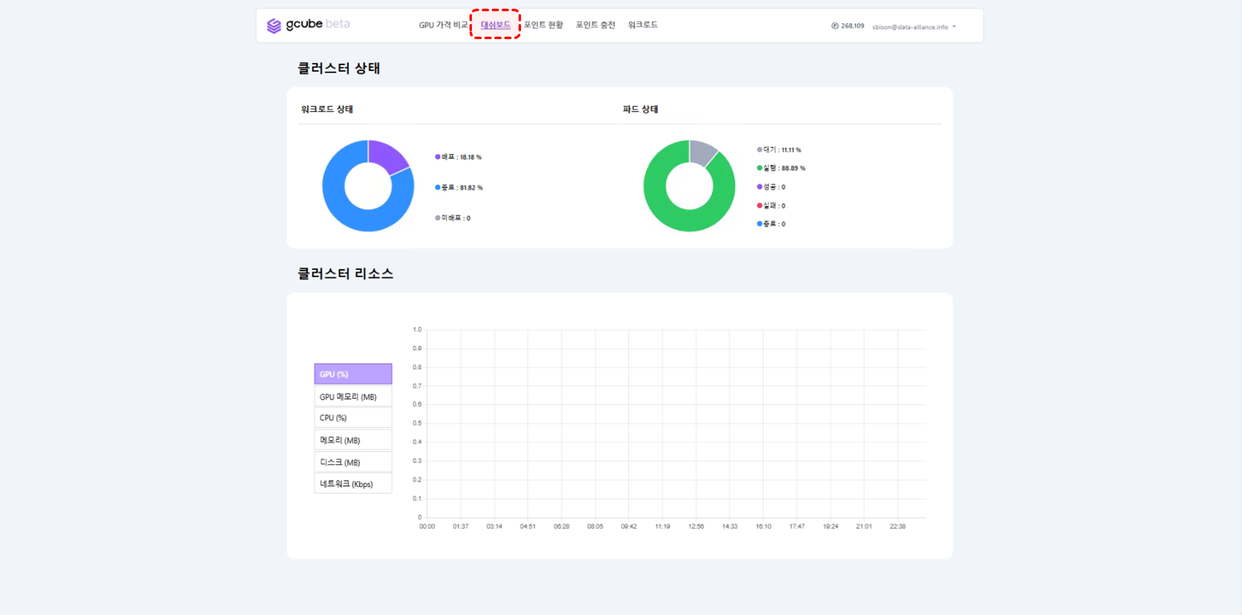Viewport: 1242px width, 615px height.
Task: Switch chart to 디스크 (MB)
Action: [x=353, y=462]
